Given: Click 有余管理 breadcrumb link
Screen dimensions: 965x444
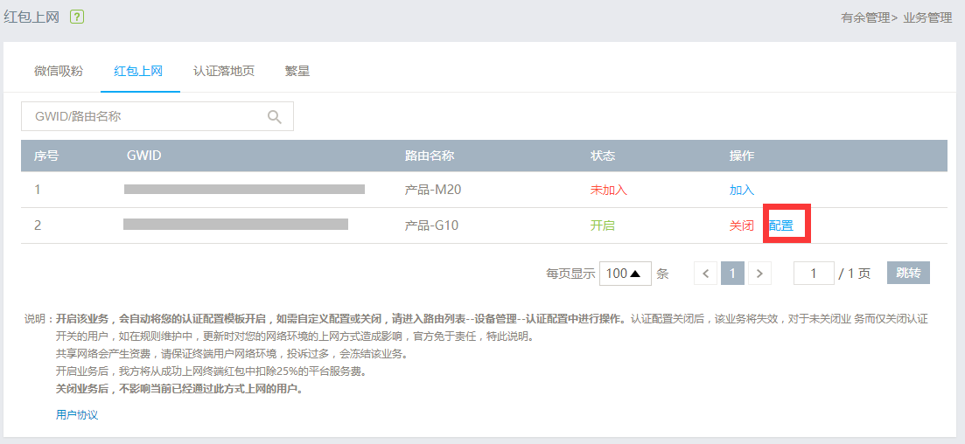Looking at the screenshot, I should point(865,18).
